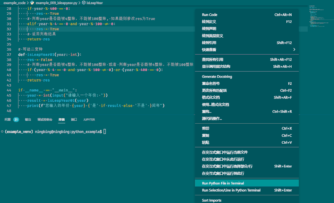Select Run Selection/Line in Python Terminal
The image size is (334, 203).
[x=247, y=190]
